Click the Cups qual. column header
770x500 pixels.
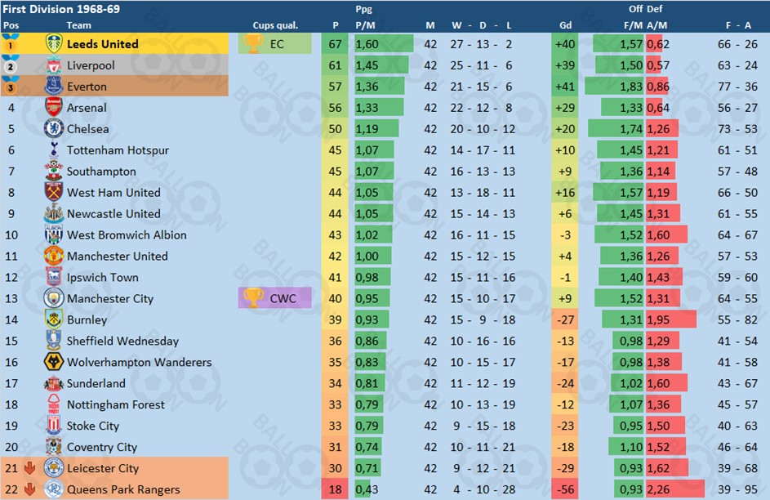pos(275,25)
